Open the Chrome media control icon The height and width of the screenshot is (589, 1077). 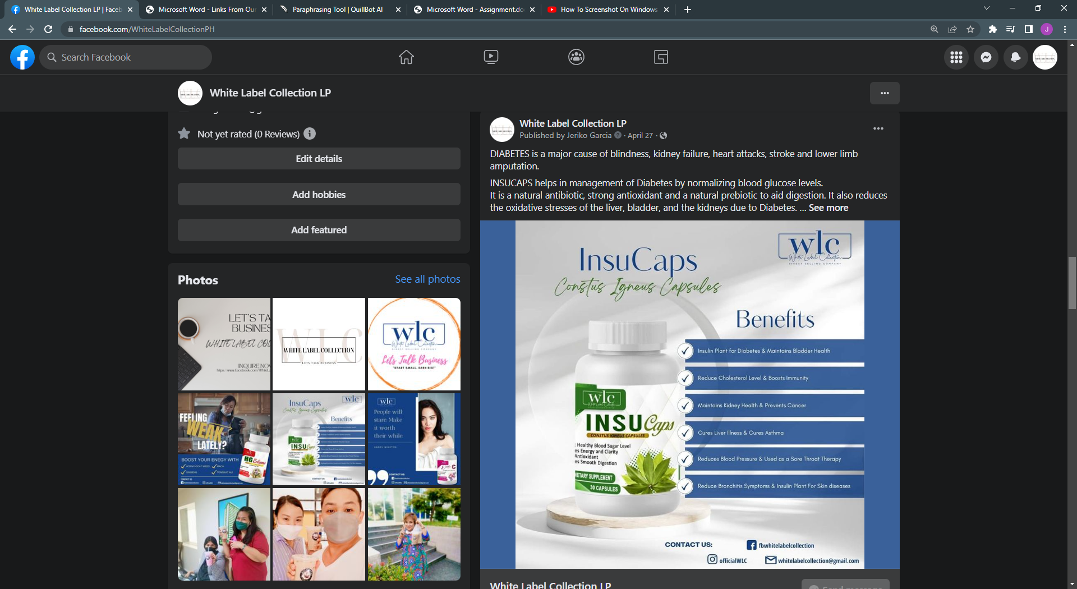pyautogui.click(x=1010, y=29)
